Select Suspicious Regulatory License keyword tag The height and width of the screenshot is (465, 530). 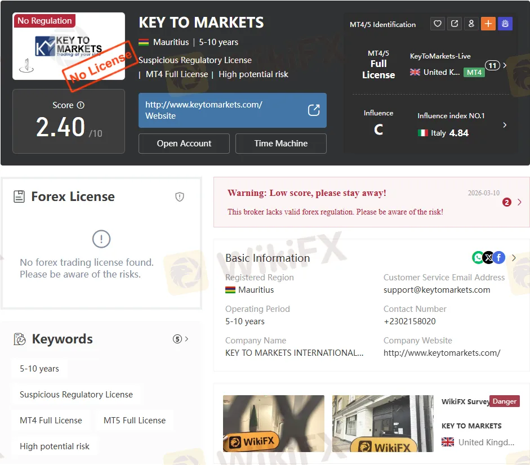(76, 395)
